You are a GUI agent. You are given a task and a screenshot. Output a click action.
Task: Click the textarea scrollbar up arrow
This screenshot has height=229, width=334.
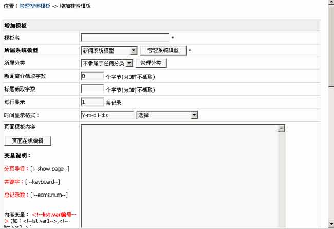point(281,128)
